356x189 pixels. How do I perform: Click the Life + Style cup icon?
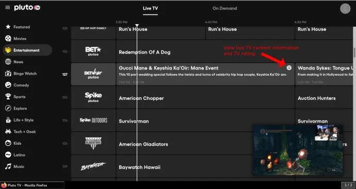[x=8, y=120]
